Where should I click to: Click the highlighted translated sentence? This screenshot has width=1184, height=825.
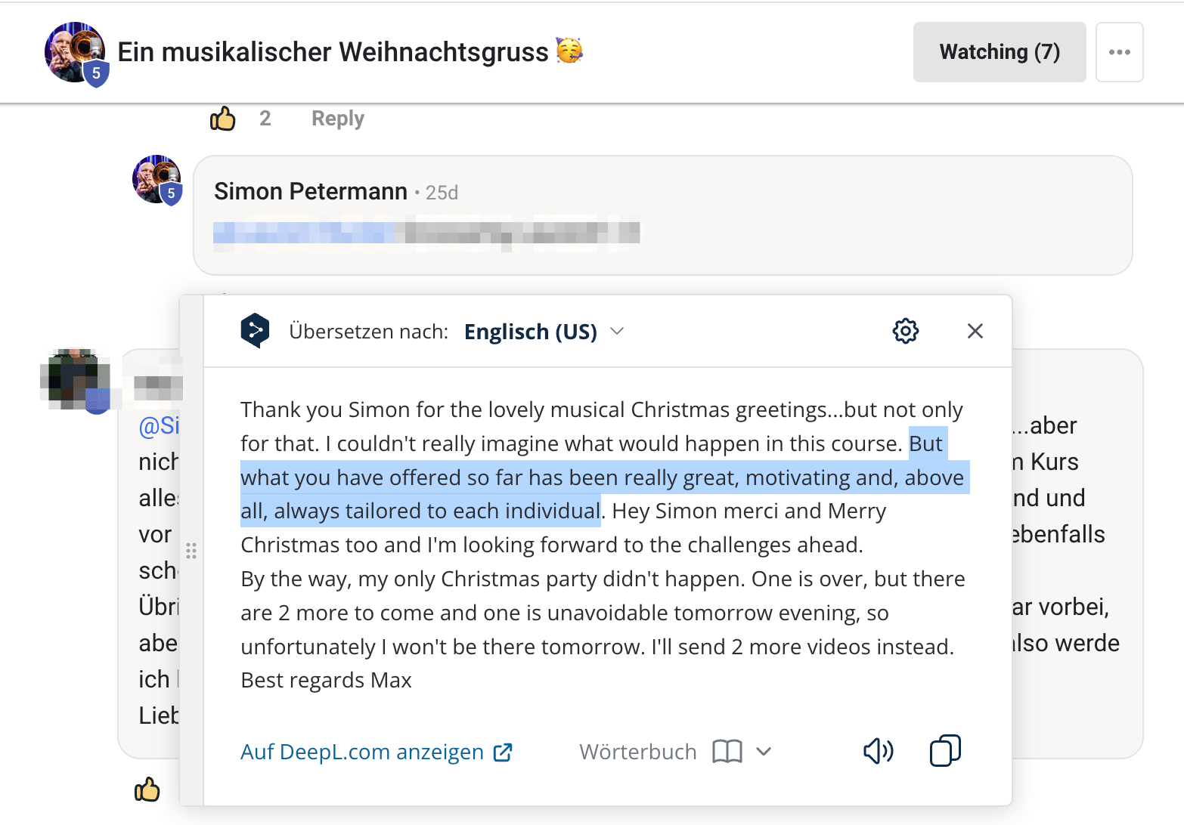(601, 478)
